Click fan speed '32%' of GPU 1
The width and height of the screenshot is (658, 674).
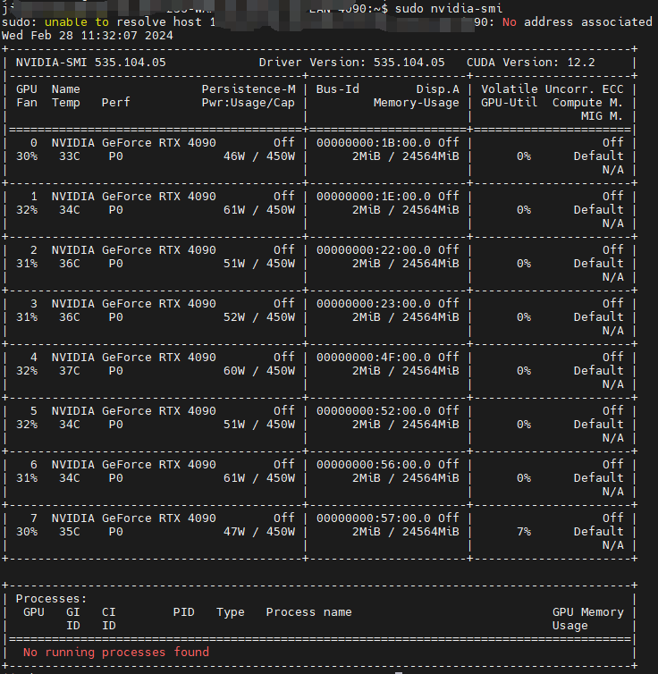tap(27, 210)
